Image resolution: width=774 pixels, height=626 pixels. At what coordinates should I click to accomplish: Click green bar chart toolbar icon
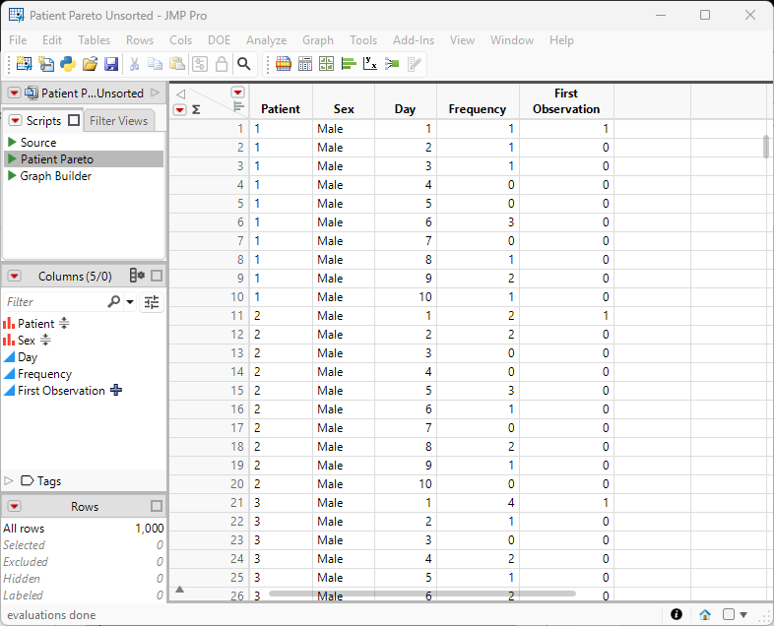click(x=349, y=64)
